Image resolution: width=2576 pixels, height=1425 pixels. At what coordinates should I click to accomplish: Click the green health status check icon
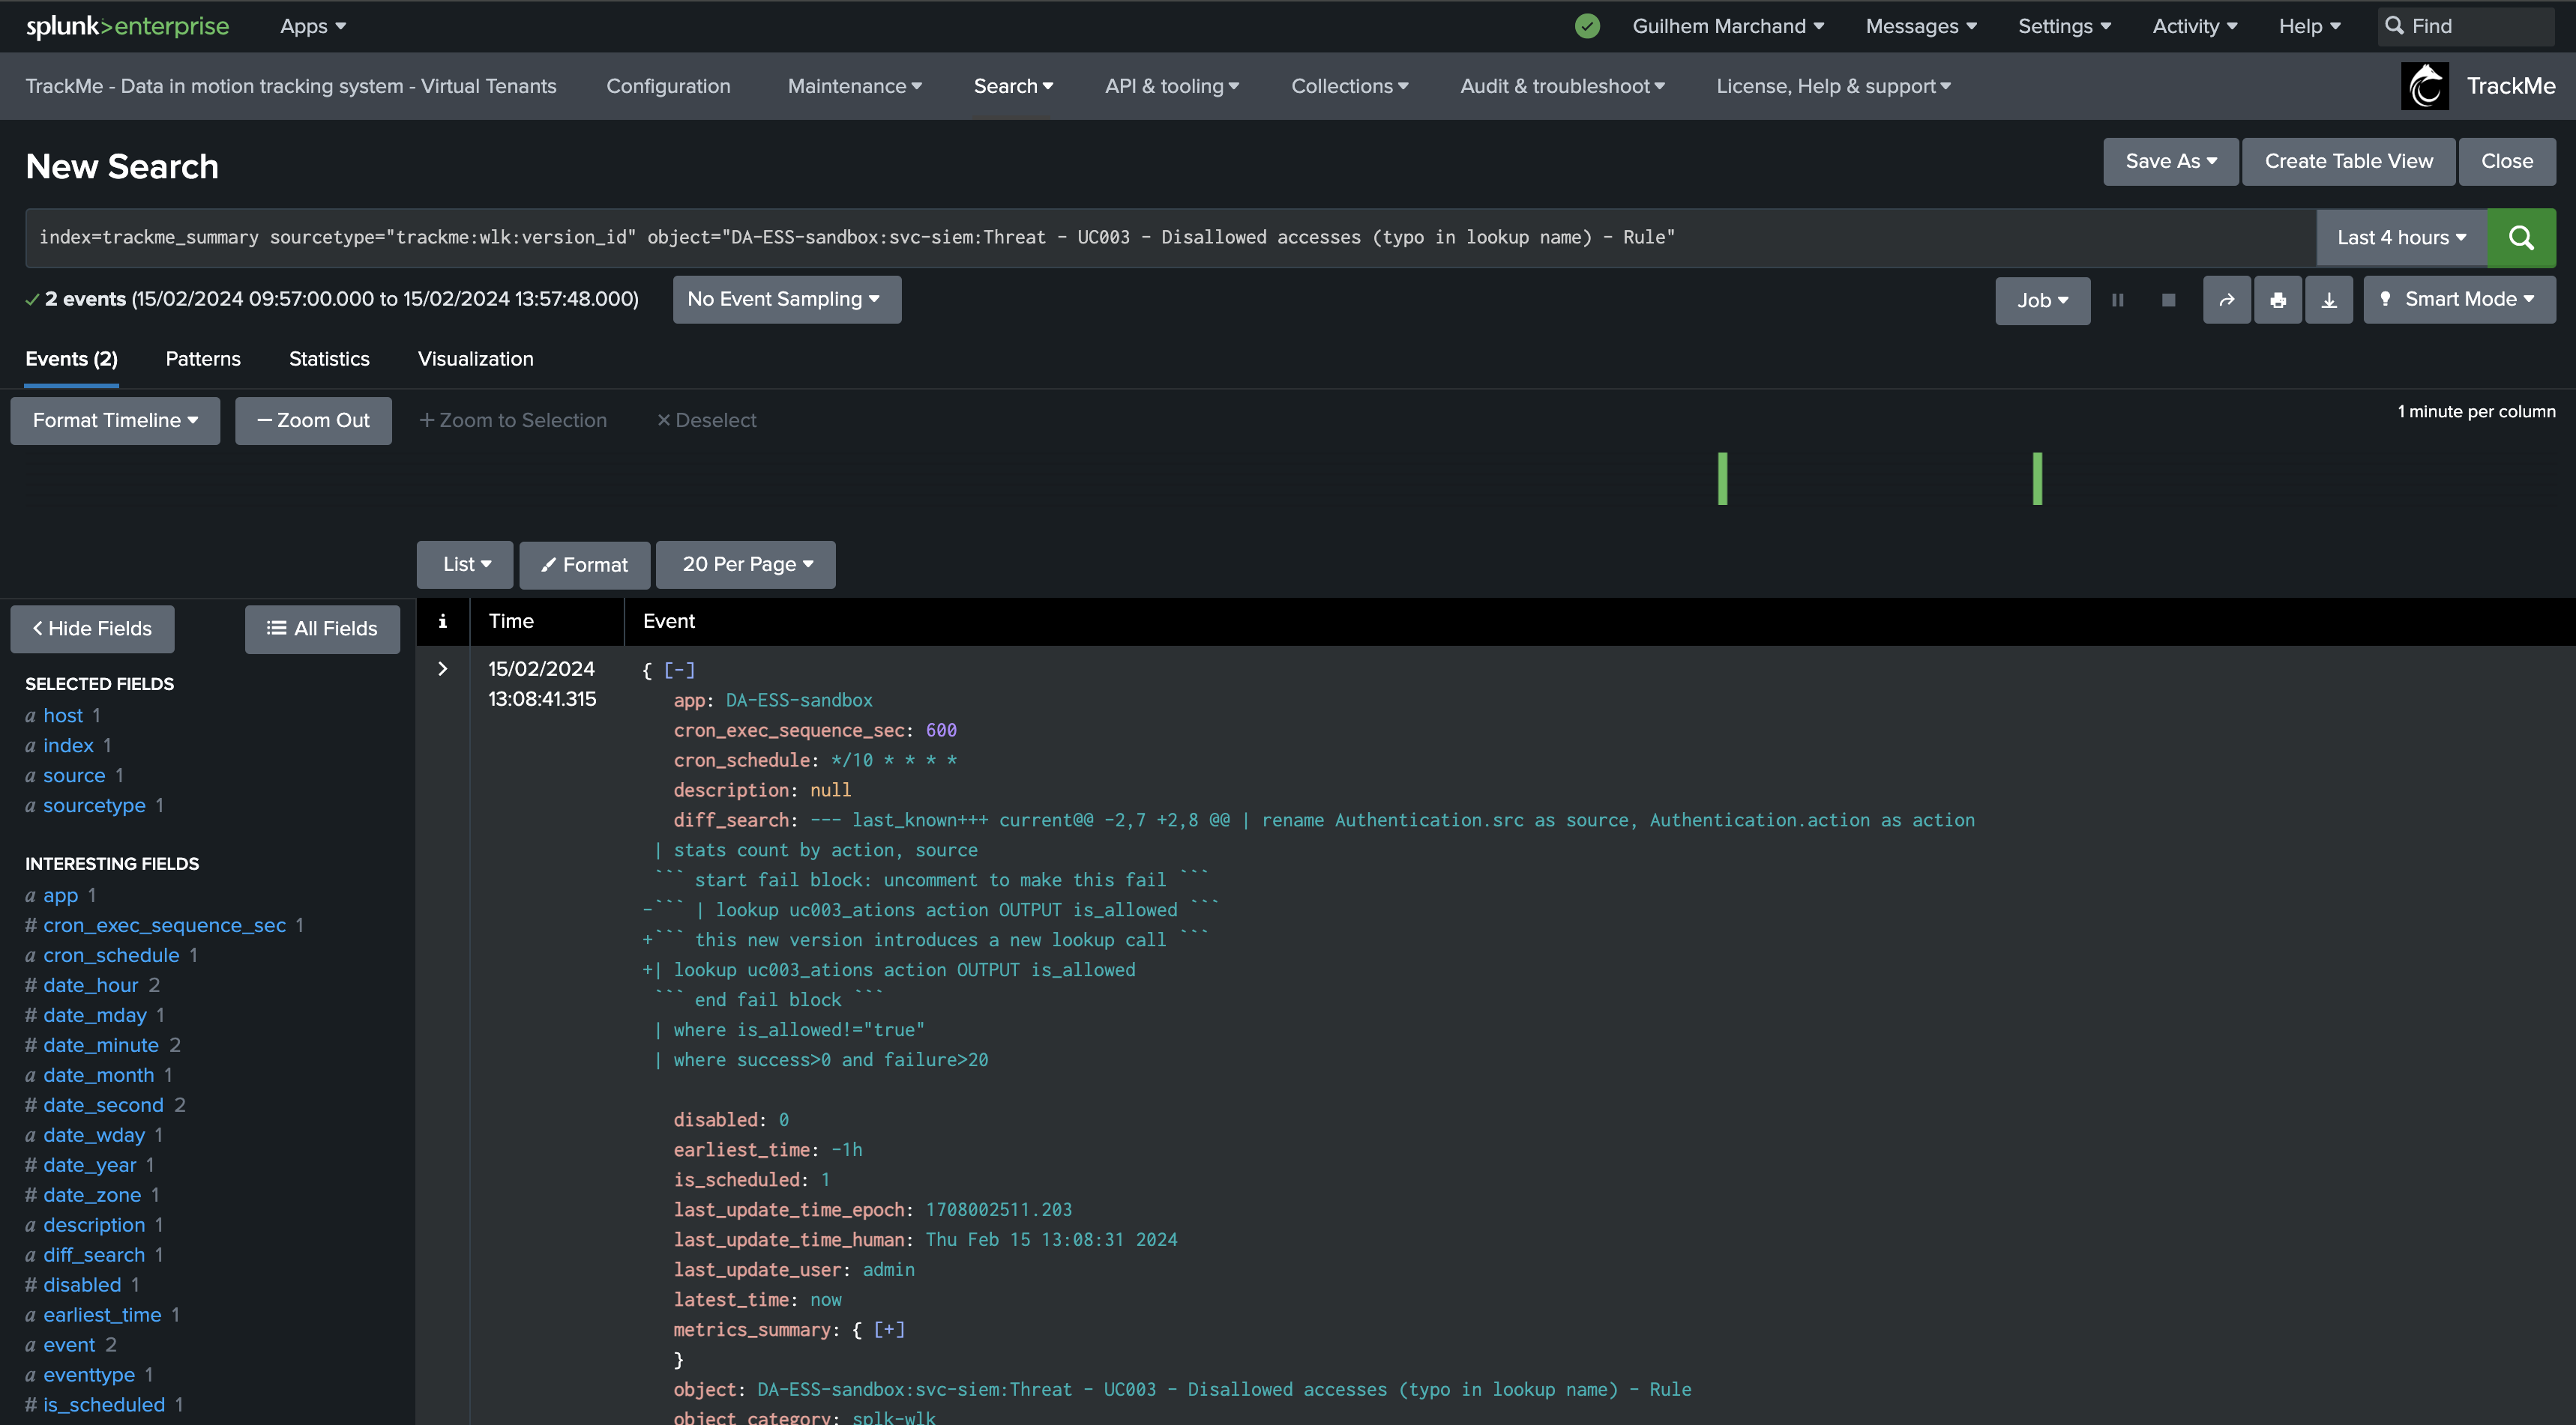(x=1587, y=26)
